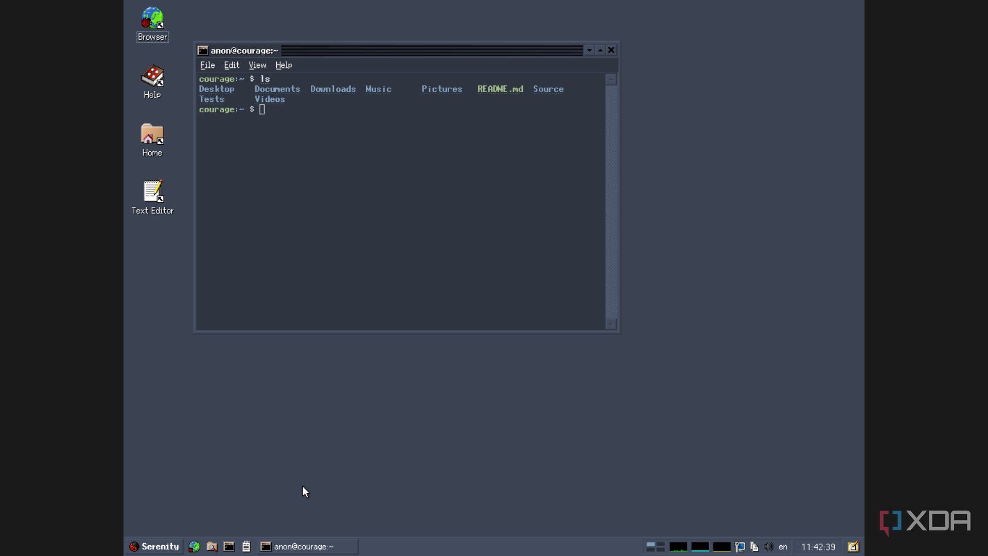Open the Help menu in Terminal

(284, 65)
